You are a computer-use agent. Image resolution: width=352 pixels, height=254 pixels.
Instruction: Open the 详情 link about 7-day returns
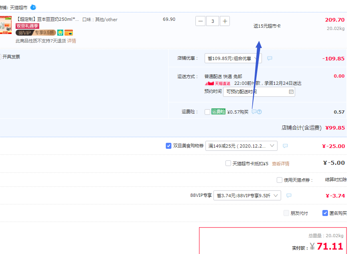coord(72,41)
